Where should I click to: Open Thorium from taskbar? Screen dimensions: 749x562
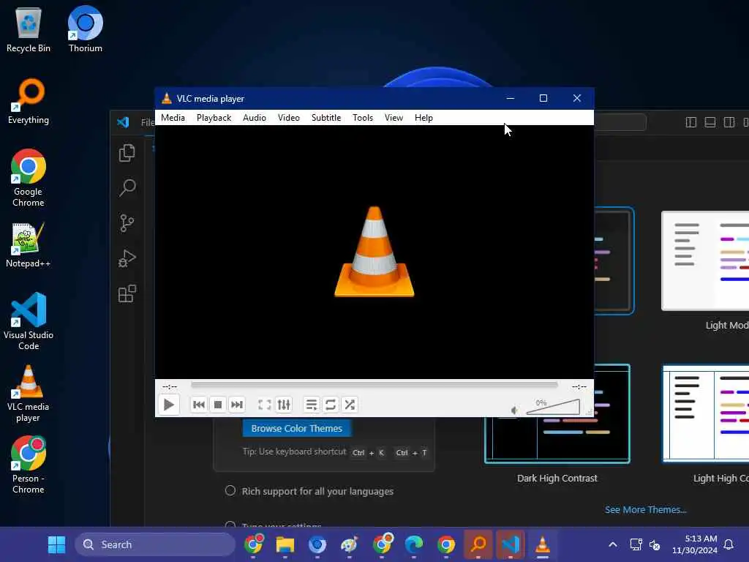(x=317, y=544)
